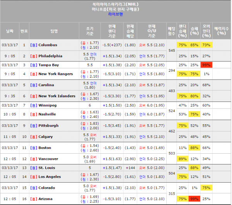Click St. Louis moneyline +144 cell
This screenshot has width=232, height=205.
click(x=130, y=168)
